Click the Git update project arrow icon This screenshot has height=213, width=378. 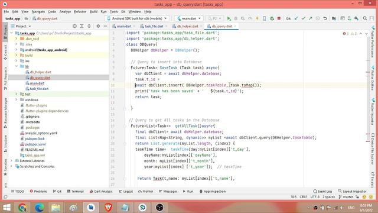coord(296,18)
